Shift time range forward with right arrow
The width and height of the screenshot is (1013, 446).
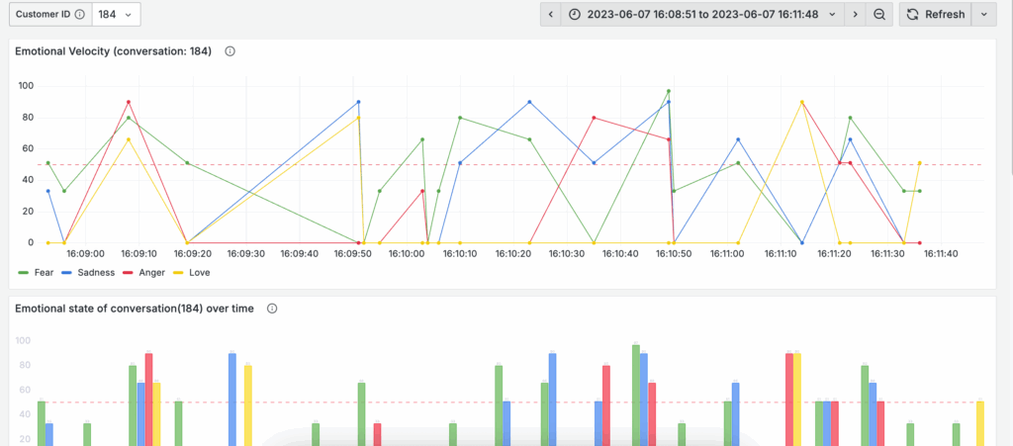[x=855, y=15]
